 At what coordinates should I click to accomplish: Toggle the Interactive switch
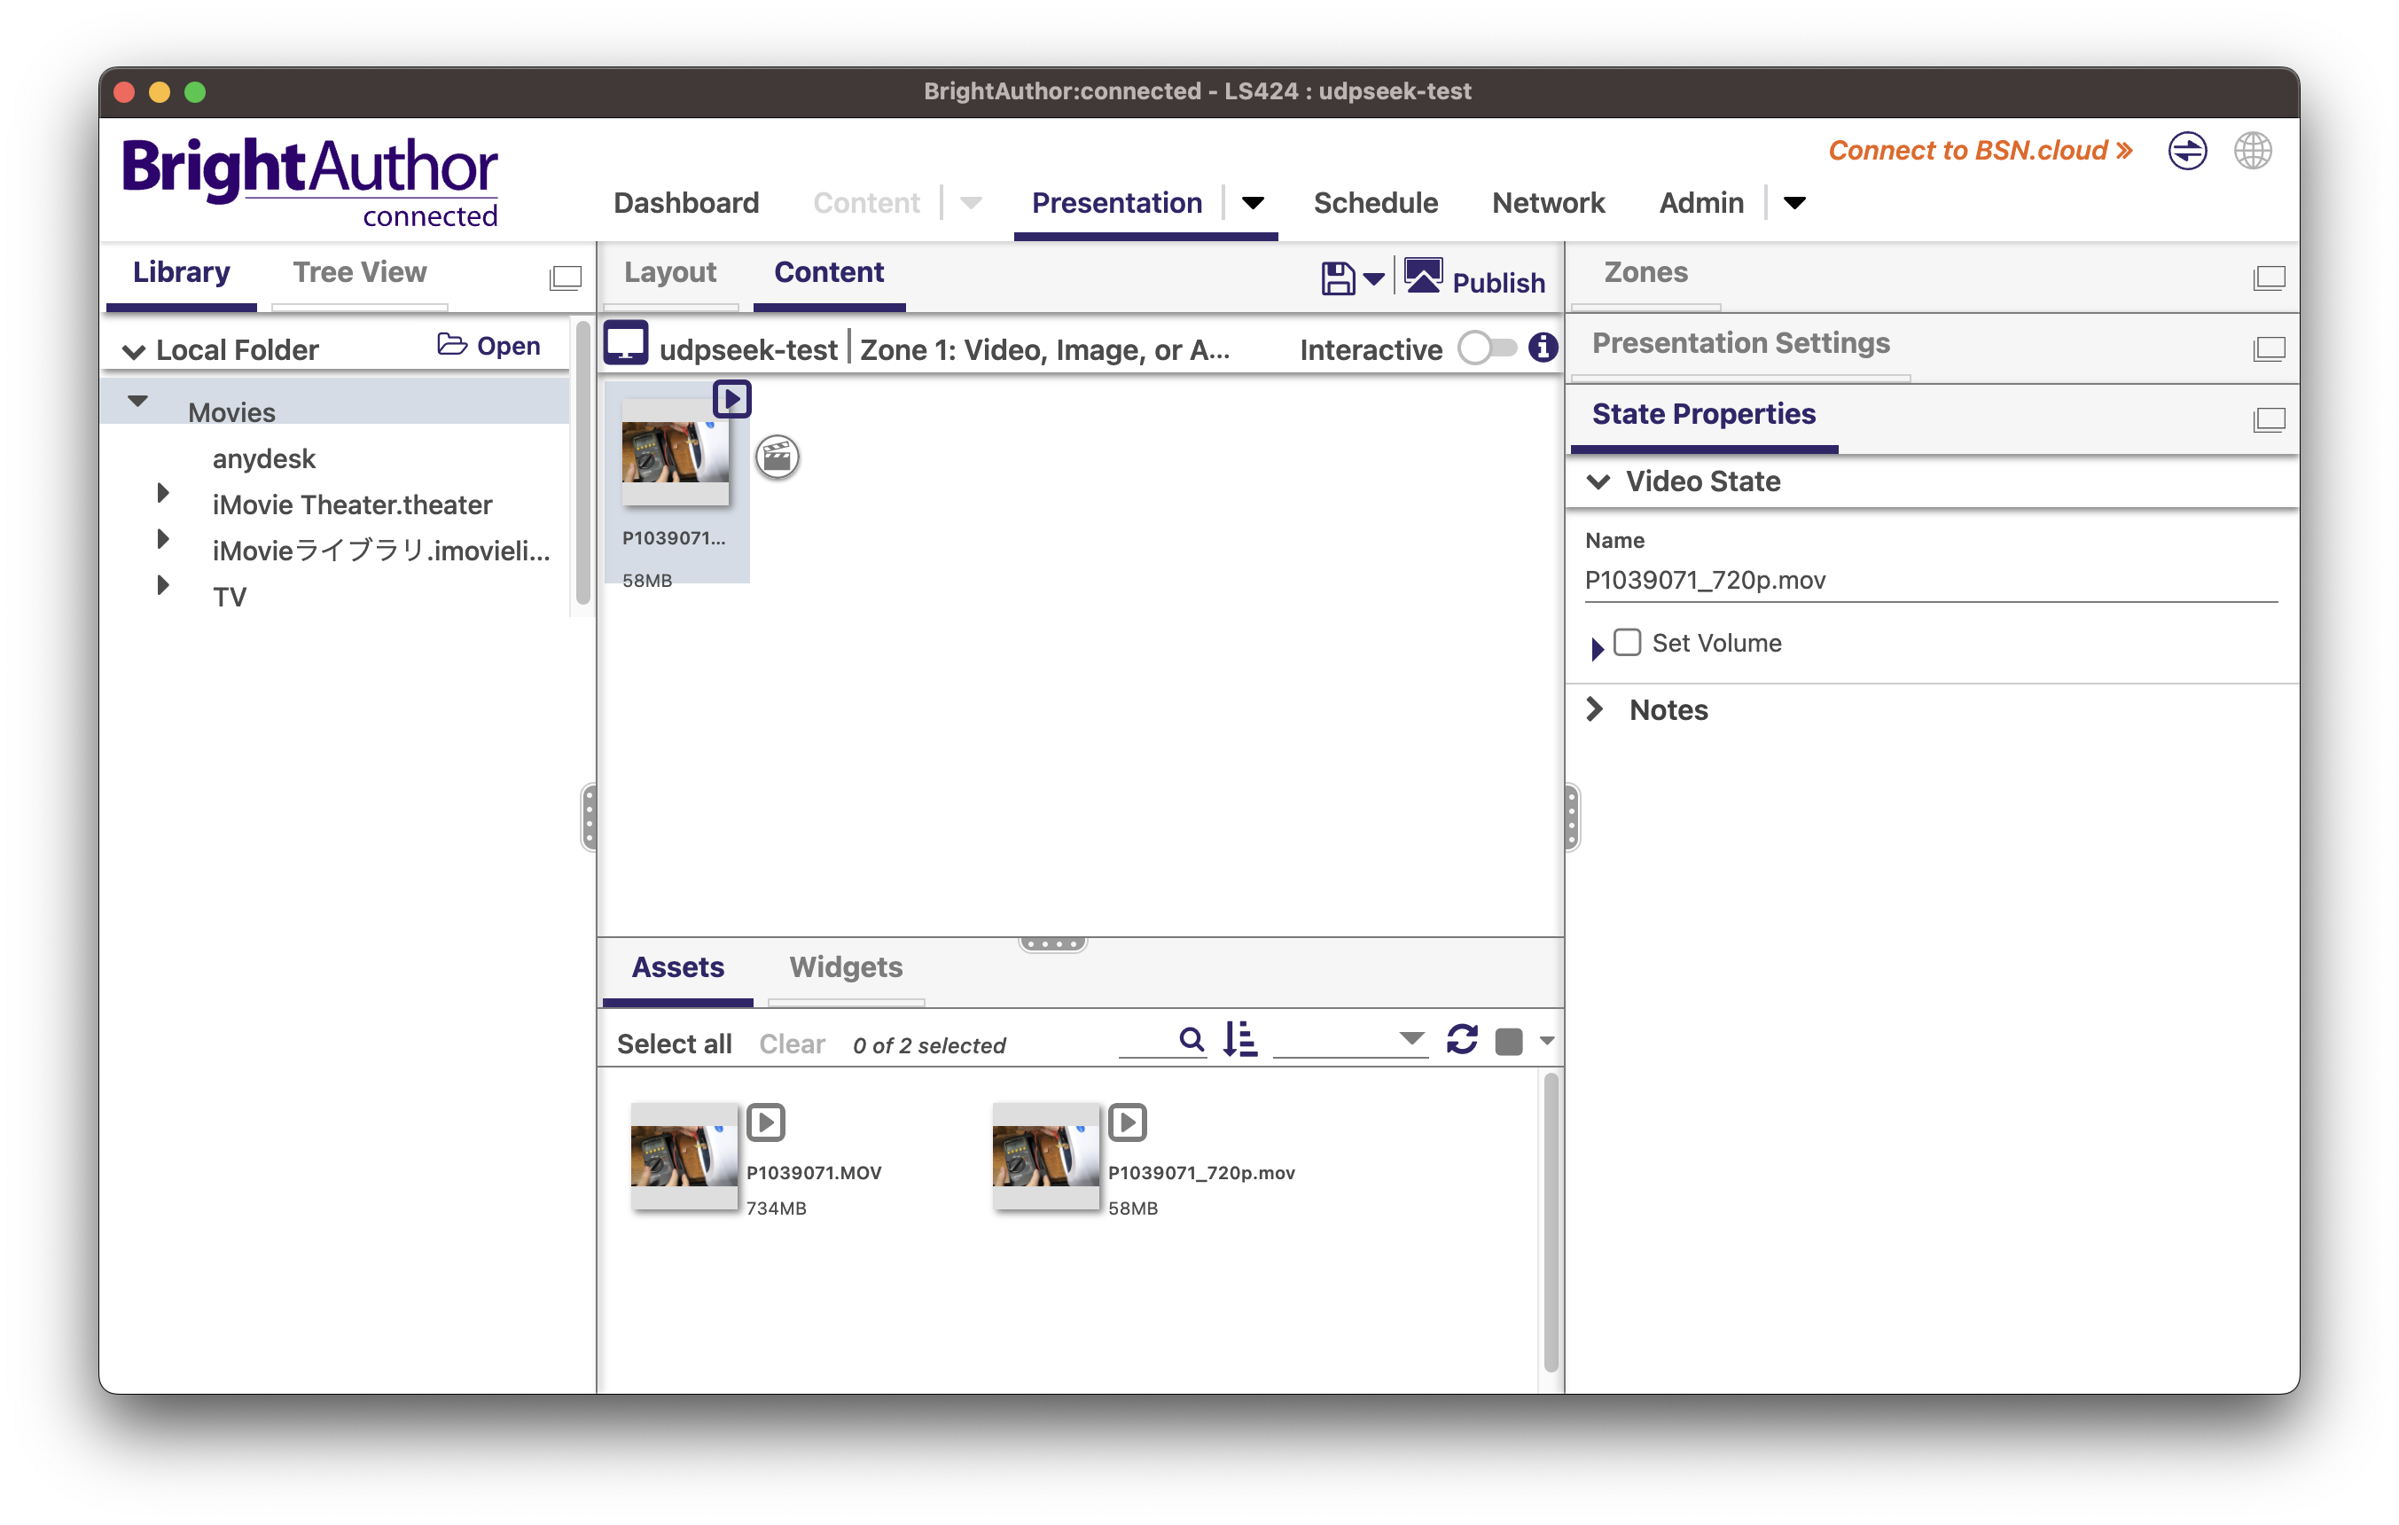click(x=1487, y=348)
